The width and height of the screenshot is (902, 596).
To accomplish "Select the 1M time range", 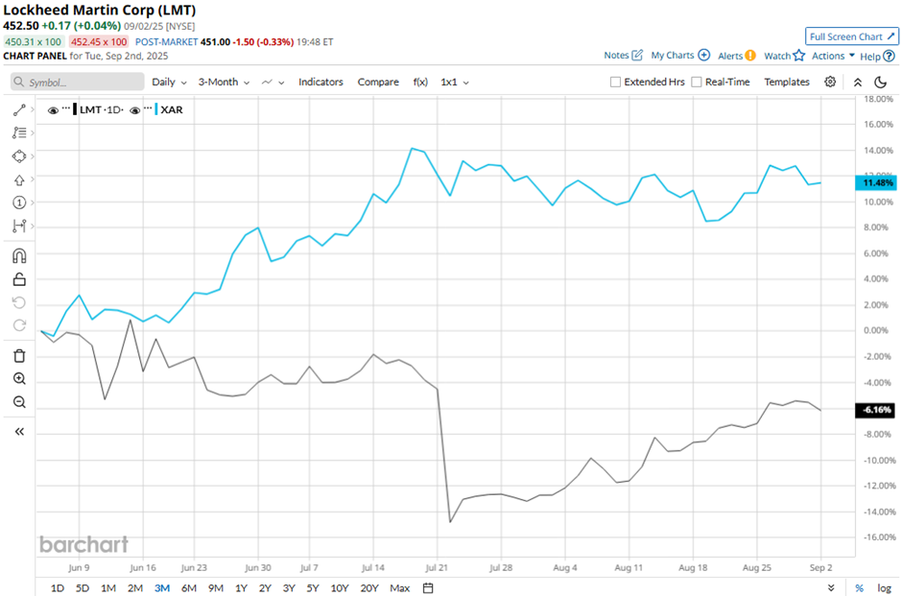I will tap(108, 588).
